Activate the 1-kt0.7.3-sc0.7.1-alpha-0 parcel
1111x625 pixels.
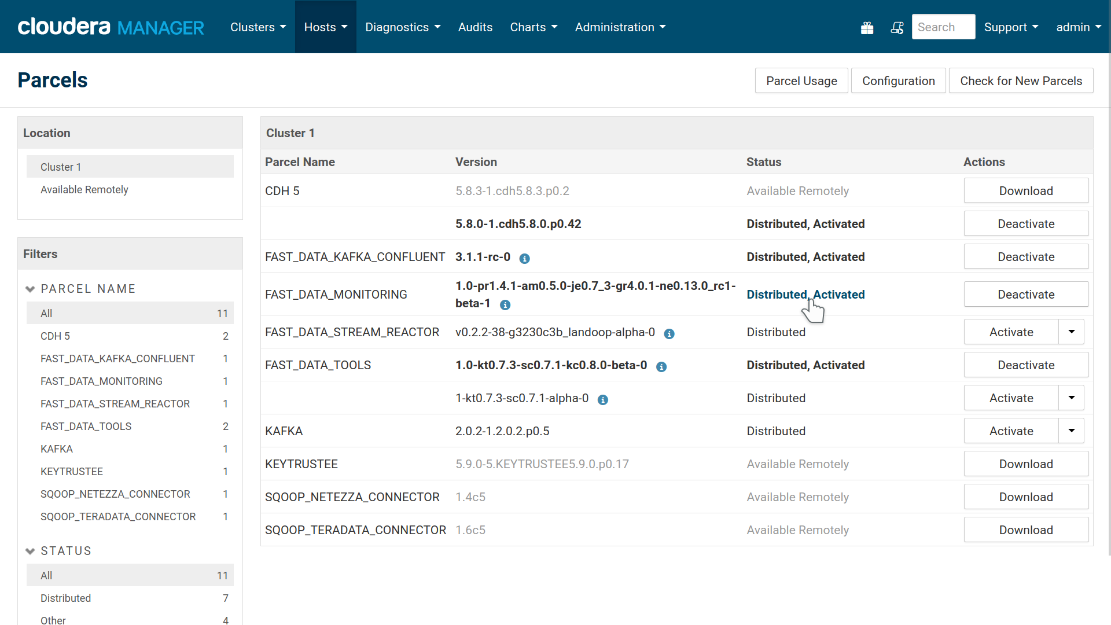1011,398
